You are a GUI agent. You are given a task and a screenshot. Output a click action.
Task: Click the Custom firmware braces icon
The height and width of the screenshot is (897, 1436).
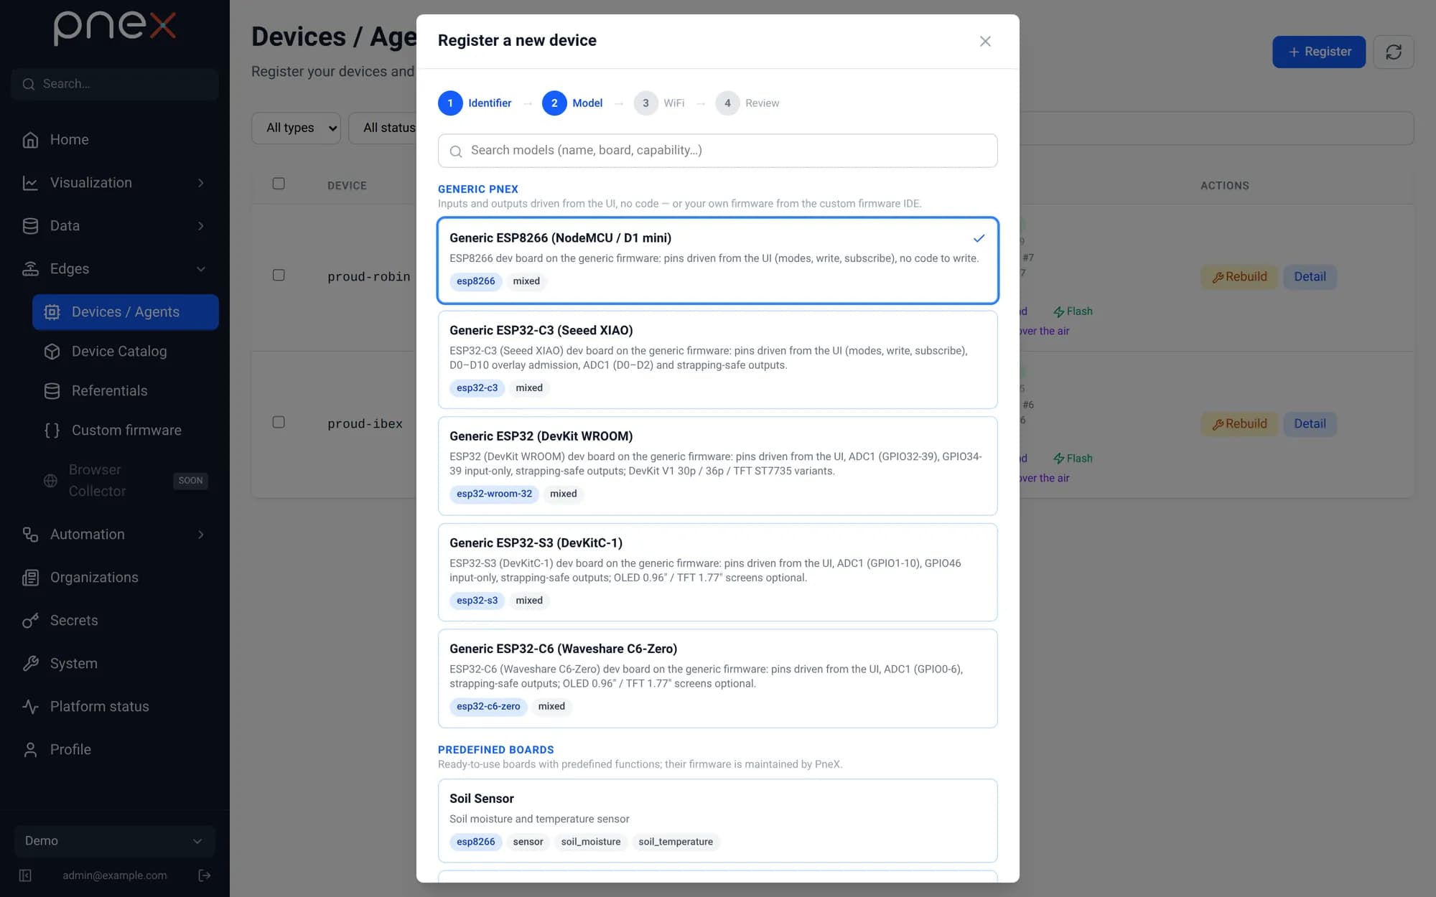pyautogui.click(x=52, y=431)
